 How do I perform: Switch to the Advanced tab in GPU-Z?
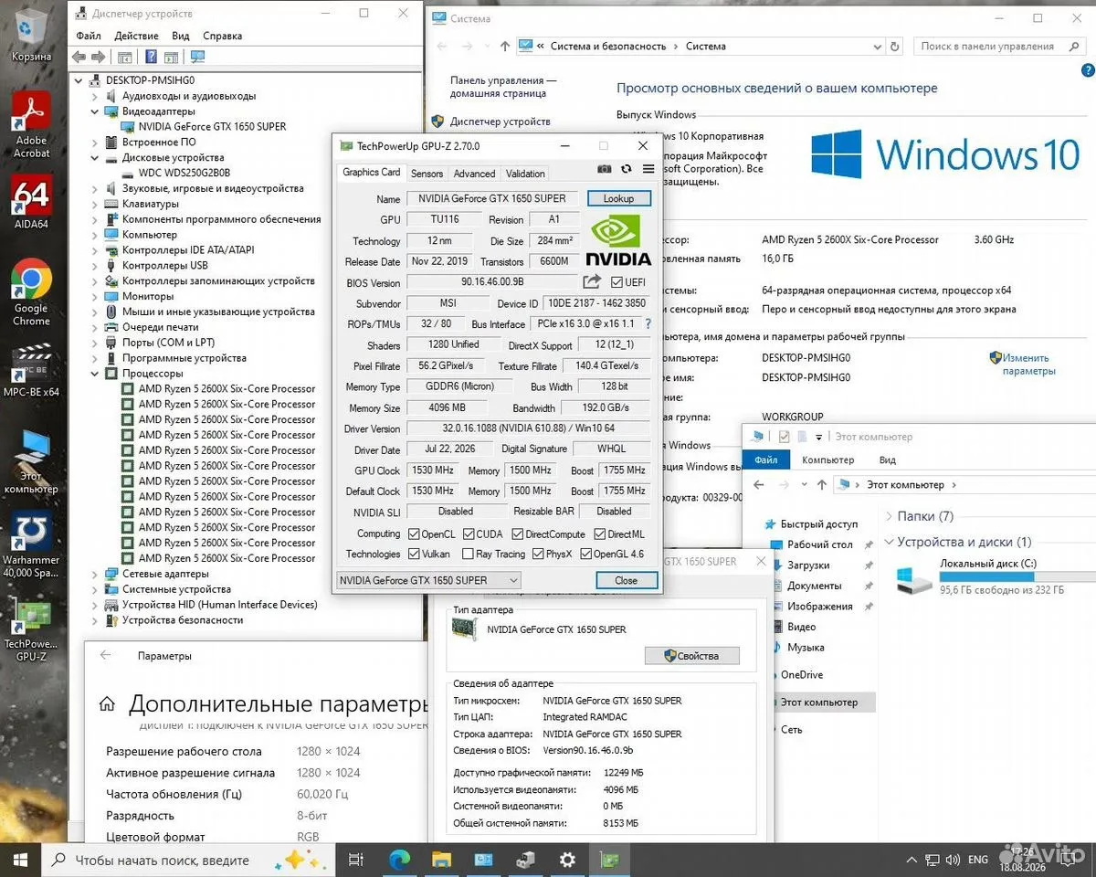(474, 174)
